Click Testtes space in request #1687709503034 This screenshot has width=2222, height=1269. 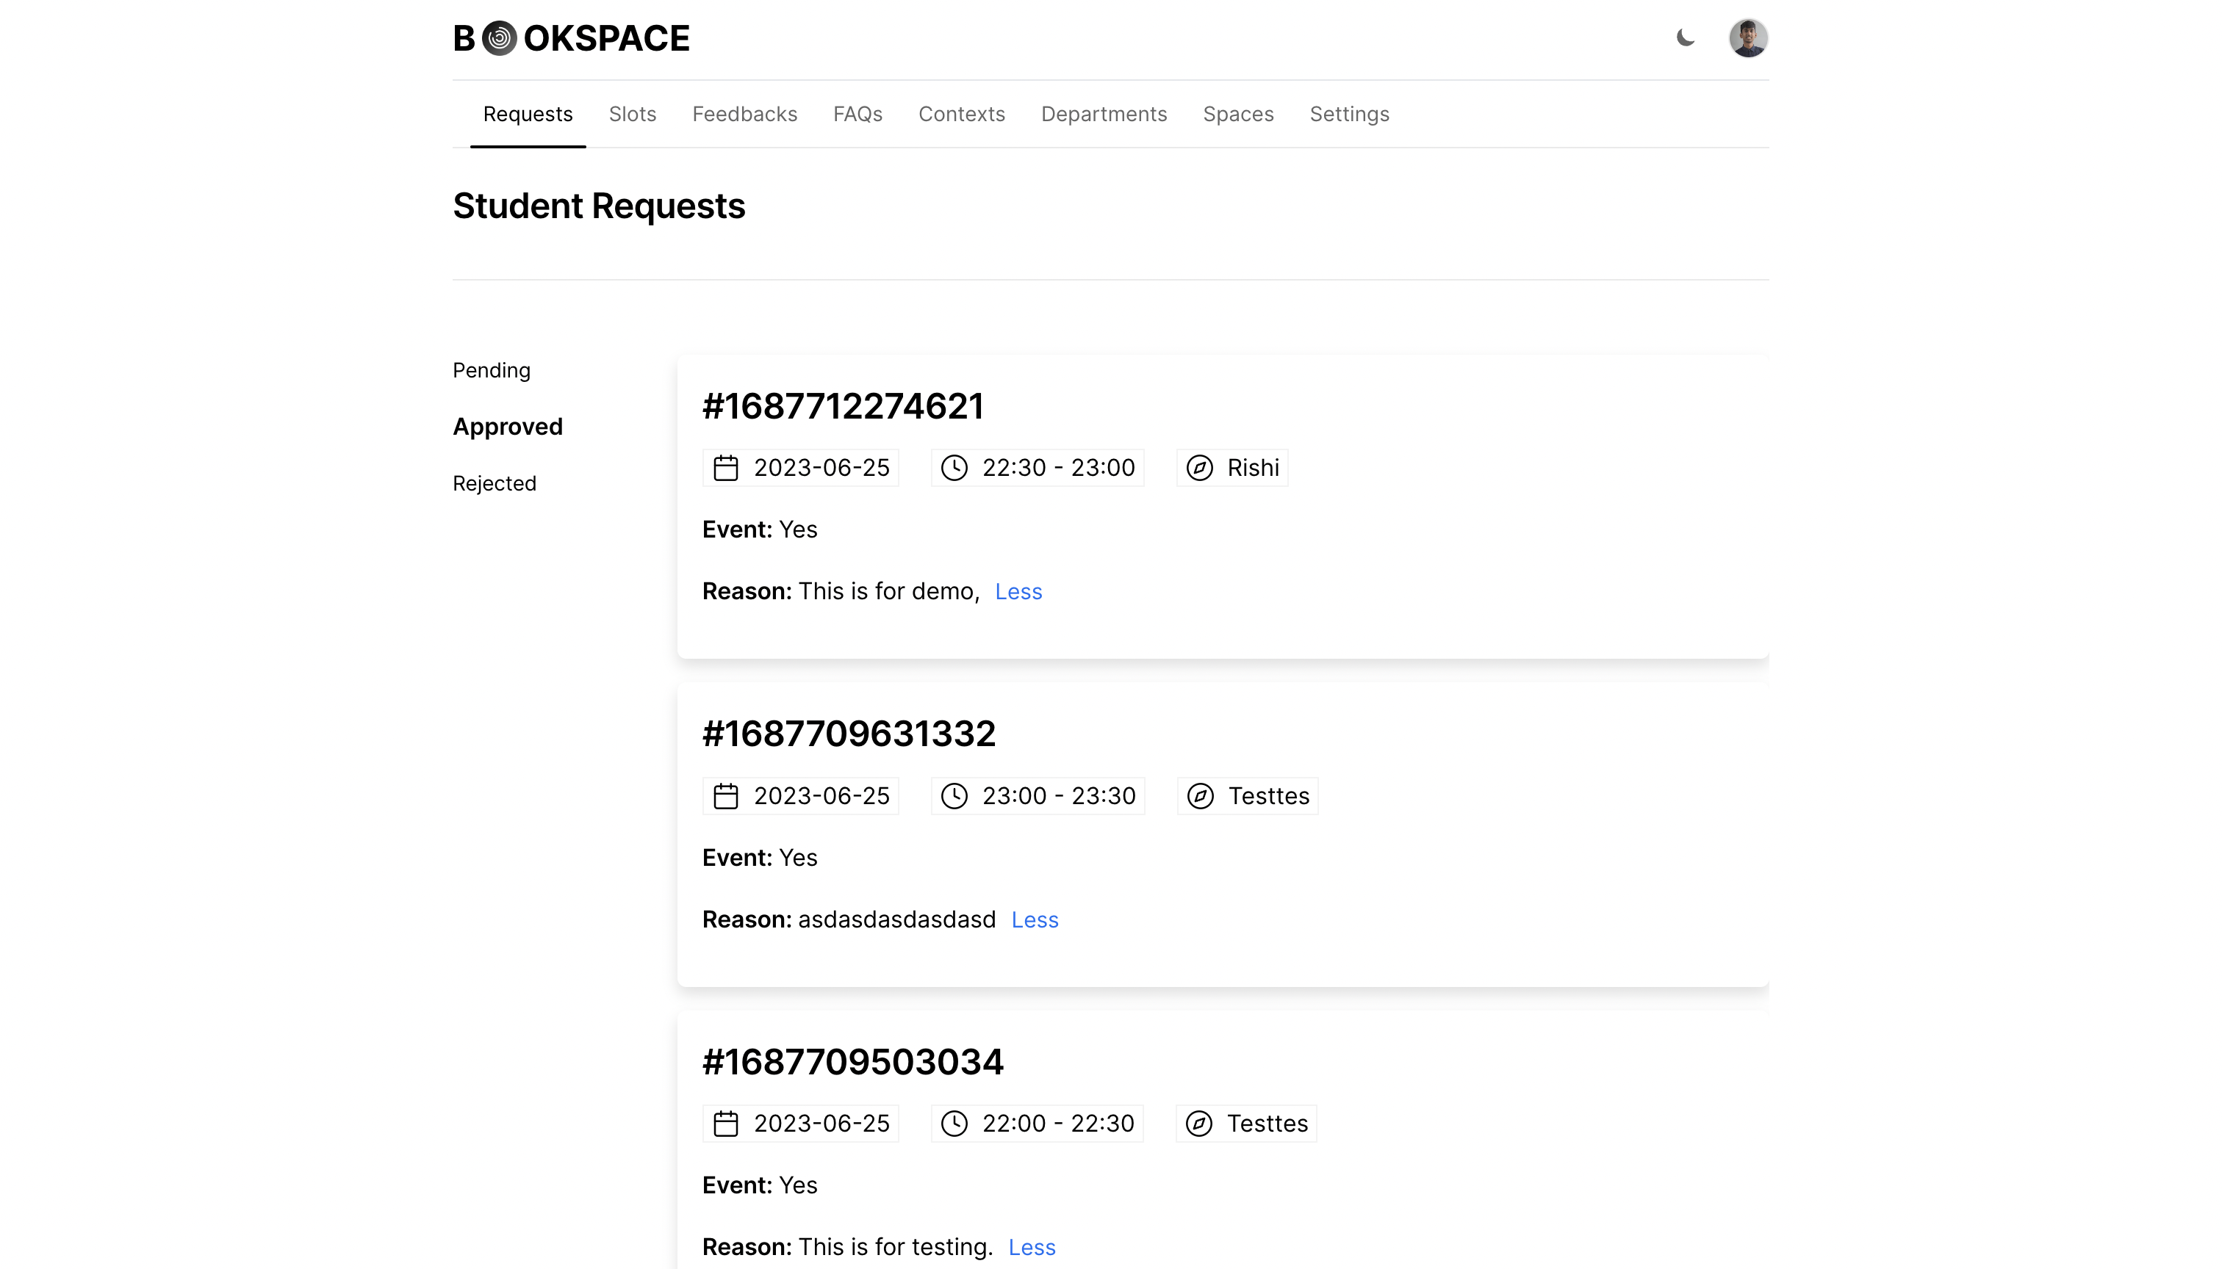point(1267,1124)
